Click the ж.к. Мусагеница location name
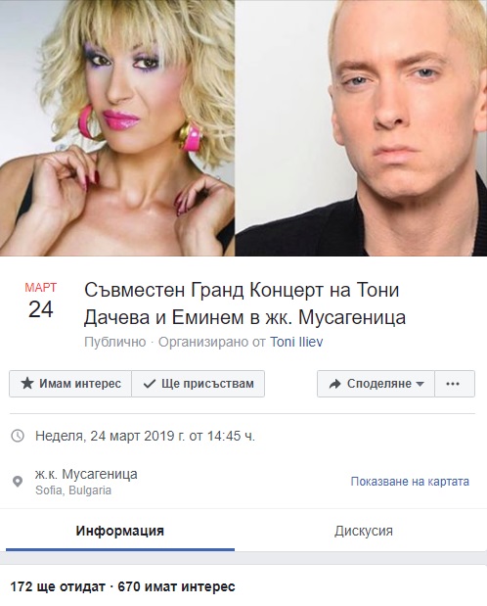Viewport: 487px width, 606px height. click(x=86, y=474)
